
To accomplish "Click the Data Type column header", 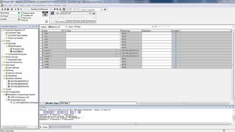I will [x=131, y=30].
